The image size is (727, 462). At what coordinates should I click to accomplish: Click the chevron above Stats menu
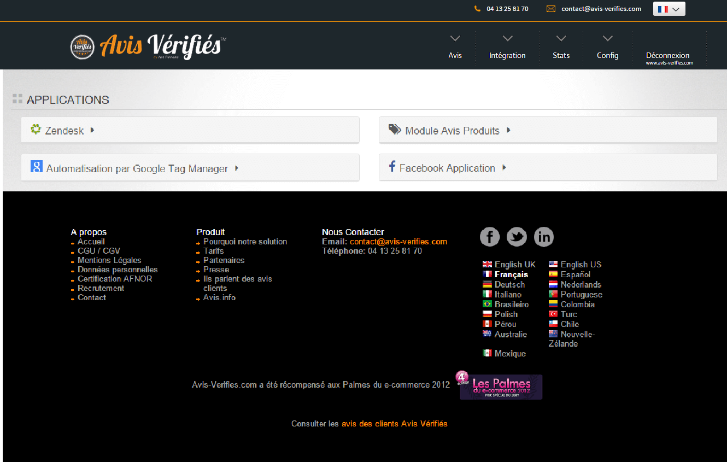tap(561, 38)
